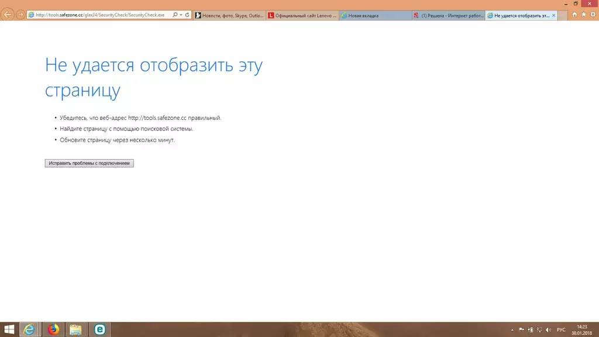The image size is (599, 337).
Task: Open the volume speaker icon
Action: 549,329
